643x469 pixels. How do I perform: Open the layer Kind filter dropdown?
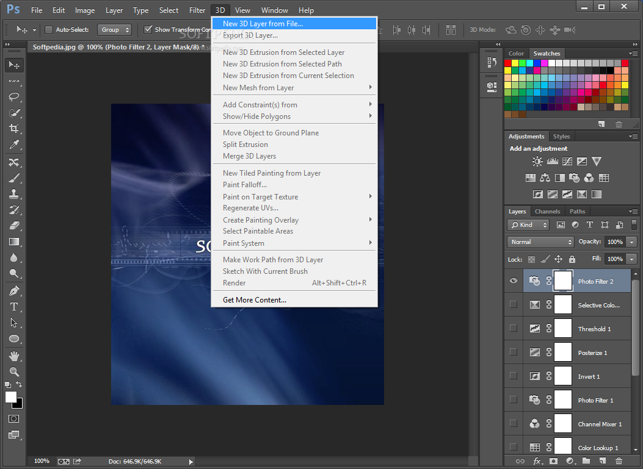(x=528, y=225)
